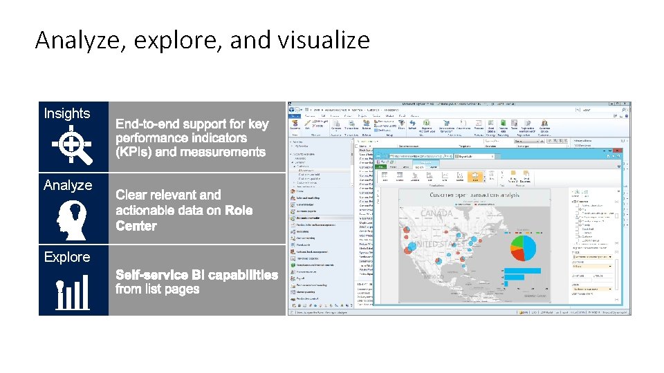Open the Name filter field combo box

pyautogui.click(x=528, y=141)
